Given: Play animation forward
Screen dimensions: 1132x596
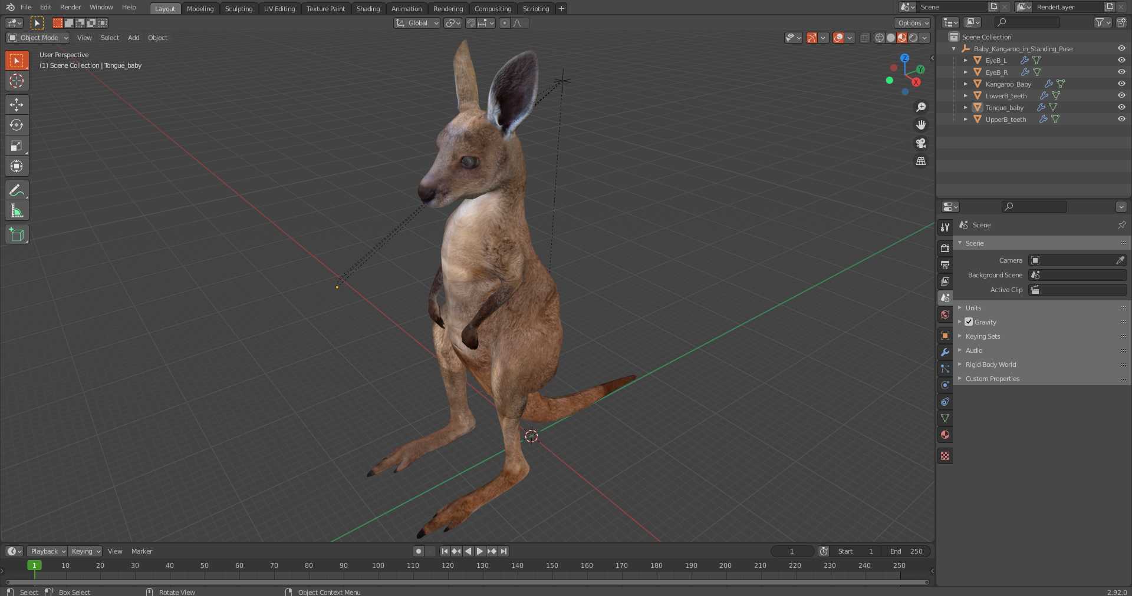Looking at the screenshot, I should point(480,551).
